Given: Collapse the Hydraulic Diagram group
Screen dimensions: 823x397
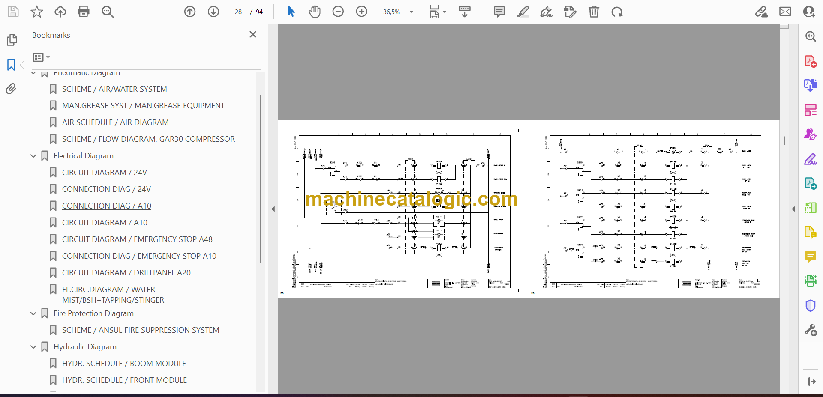Looking at the screenshot, I should tap(33, 347).
